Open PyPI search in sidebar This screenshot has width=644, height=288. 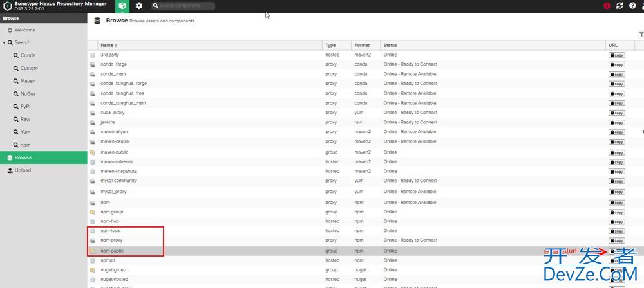point(26,106)
